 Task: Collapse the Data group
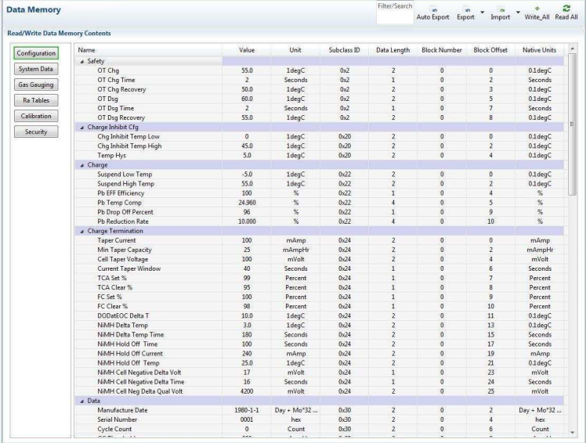(x=81, y=402)
